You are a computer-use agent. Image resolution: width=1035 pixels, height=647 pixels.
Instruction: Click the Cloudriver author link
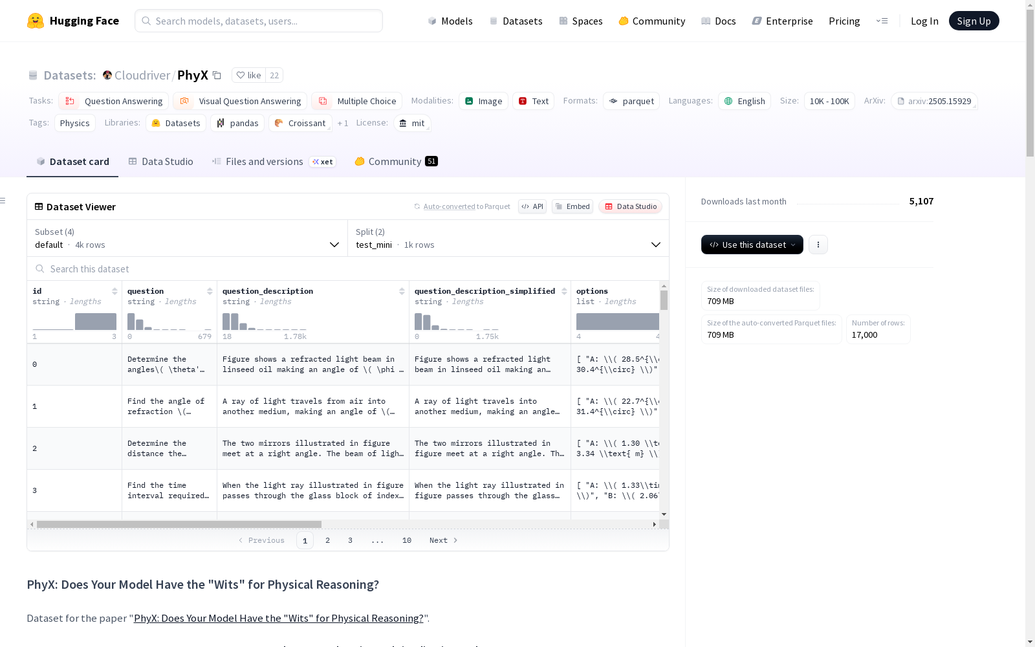point(142,75)
